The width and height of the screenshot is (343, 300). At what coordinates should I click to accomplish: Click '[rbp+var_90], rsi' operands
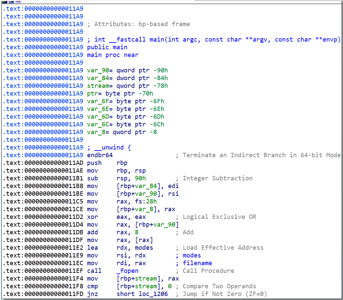click(148, 194)
